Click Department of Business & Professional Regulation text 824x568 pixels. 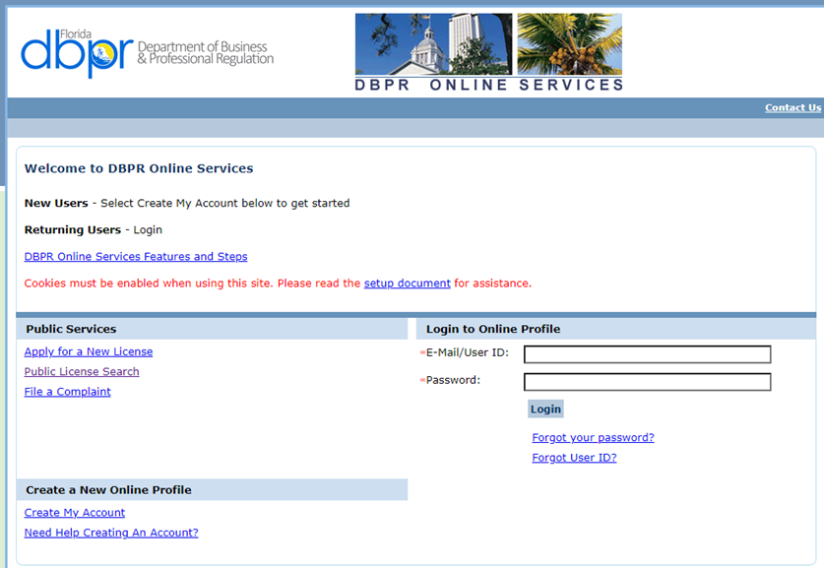coord(206,52)
